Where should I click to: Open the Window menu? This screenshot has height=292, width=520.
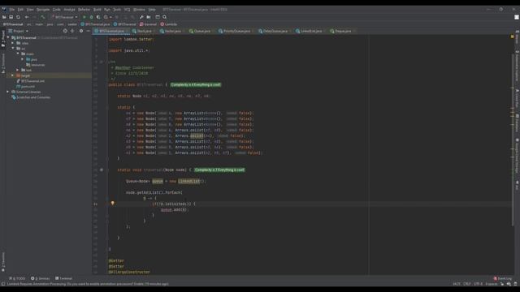(139, 10)
